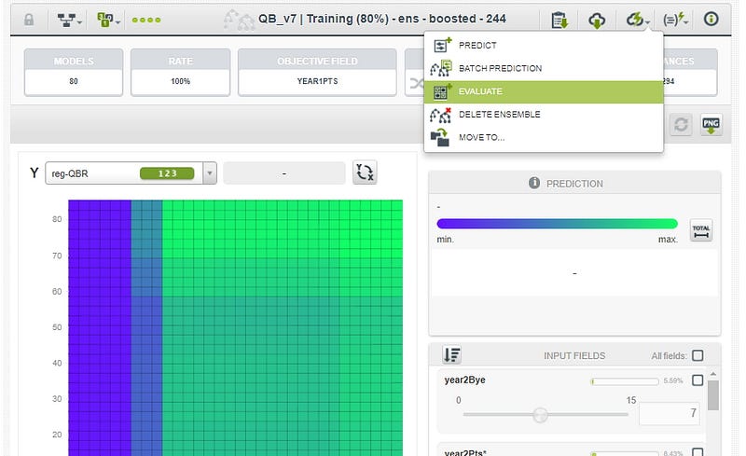Click the reg-QBR Y axis field selector
This screenshot has width=746, height=456.
pyautogui.click(x=131, y=173)
